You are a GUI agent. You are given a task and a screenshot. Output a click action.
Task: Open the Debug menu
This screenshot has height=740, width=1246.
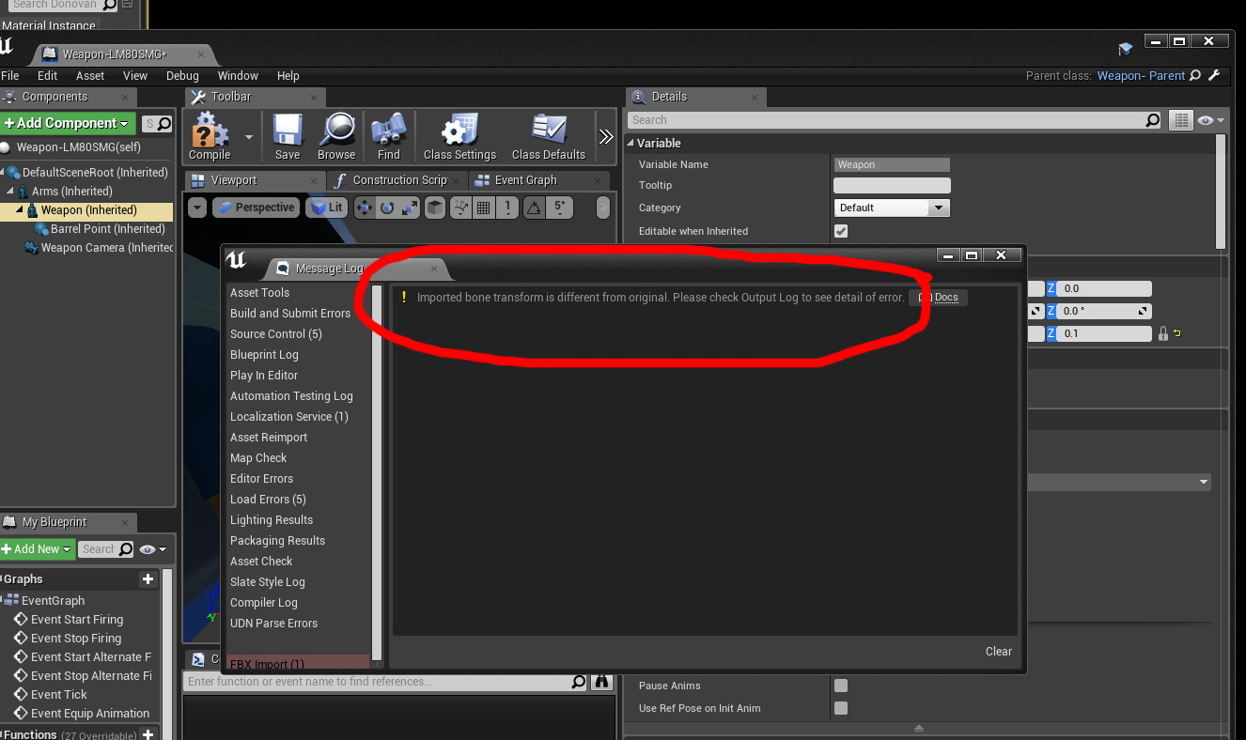pyautogui.click(x=182, y=76)
